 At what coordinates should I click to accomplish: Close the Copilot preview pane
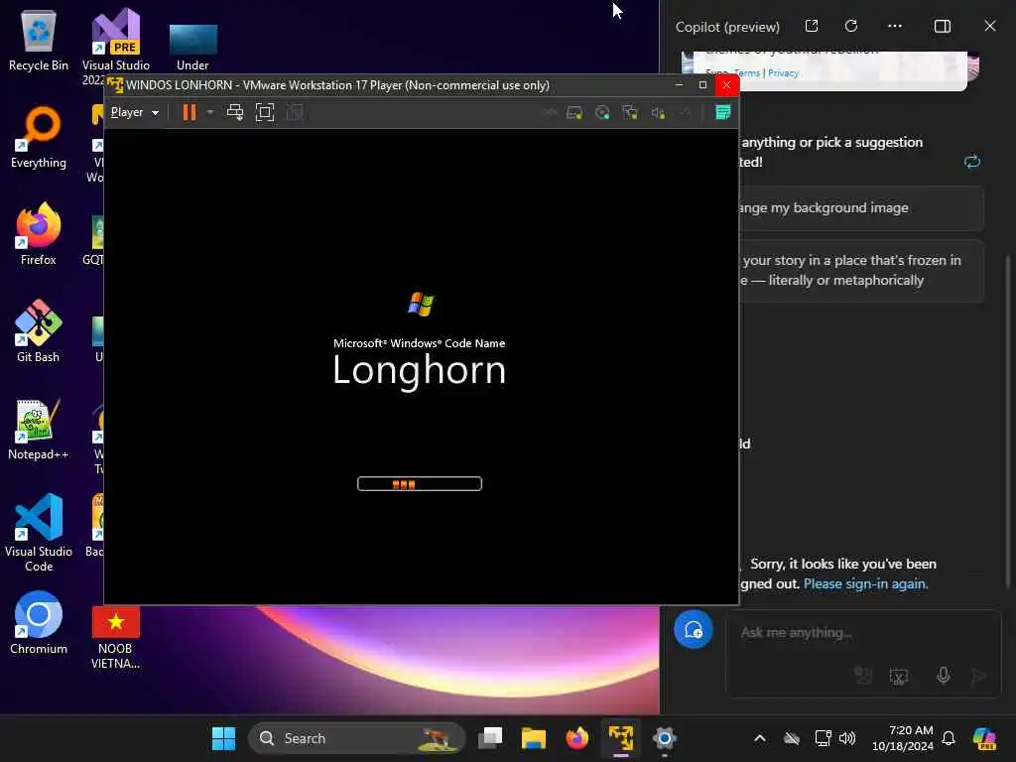click(x=990, y=26)
